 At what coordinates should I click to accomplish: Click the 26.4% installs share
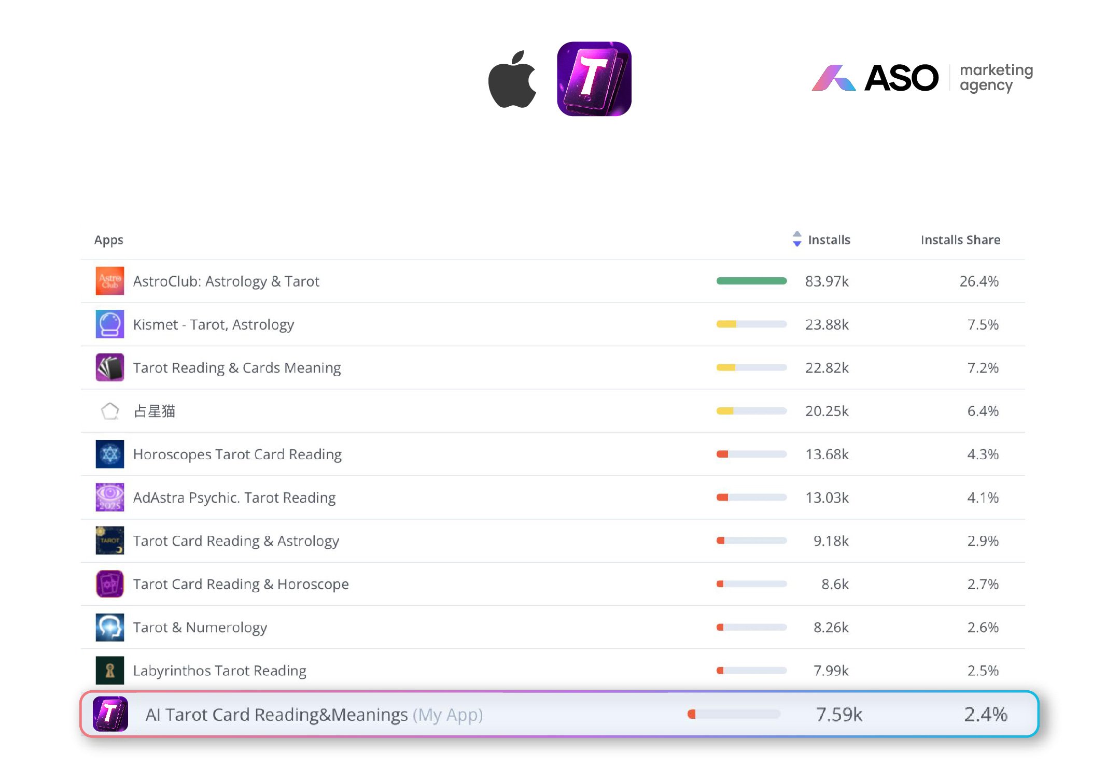click(x=979, y=281)
